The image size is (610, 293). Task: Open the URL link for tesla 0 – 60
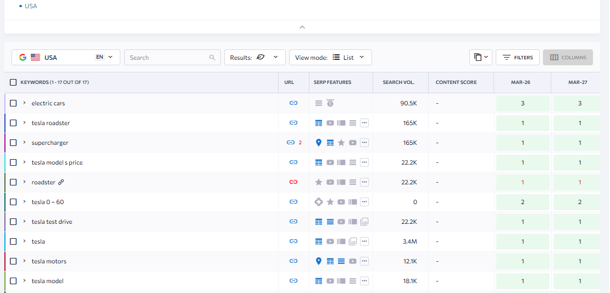tap(293, 202)
